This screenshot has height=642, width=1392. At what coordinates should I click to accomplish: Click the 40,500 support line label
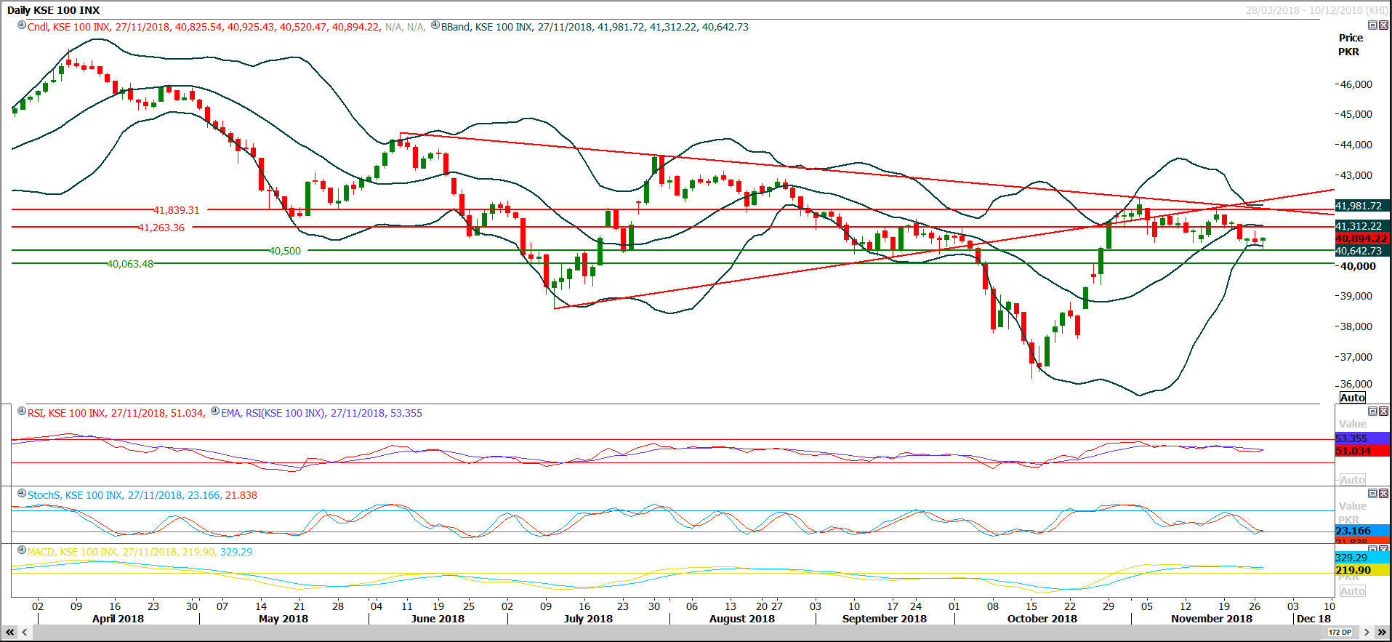[285, 251]
